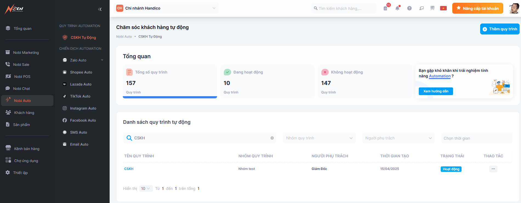This screenshot has width=521, height=203.
Task: Click the Chọn thời gian date field
Action: coord(476,138)
